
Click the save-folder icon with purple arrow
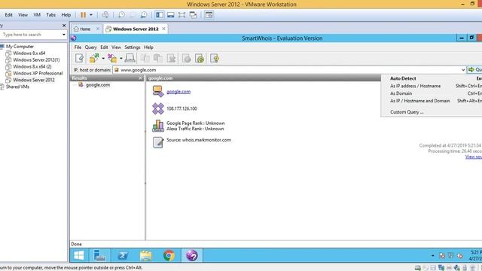[x=112, y=58]
